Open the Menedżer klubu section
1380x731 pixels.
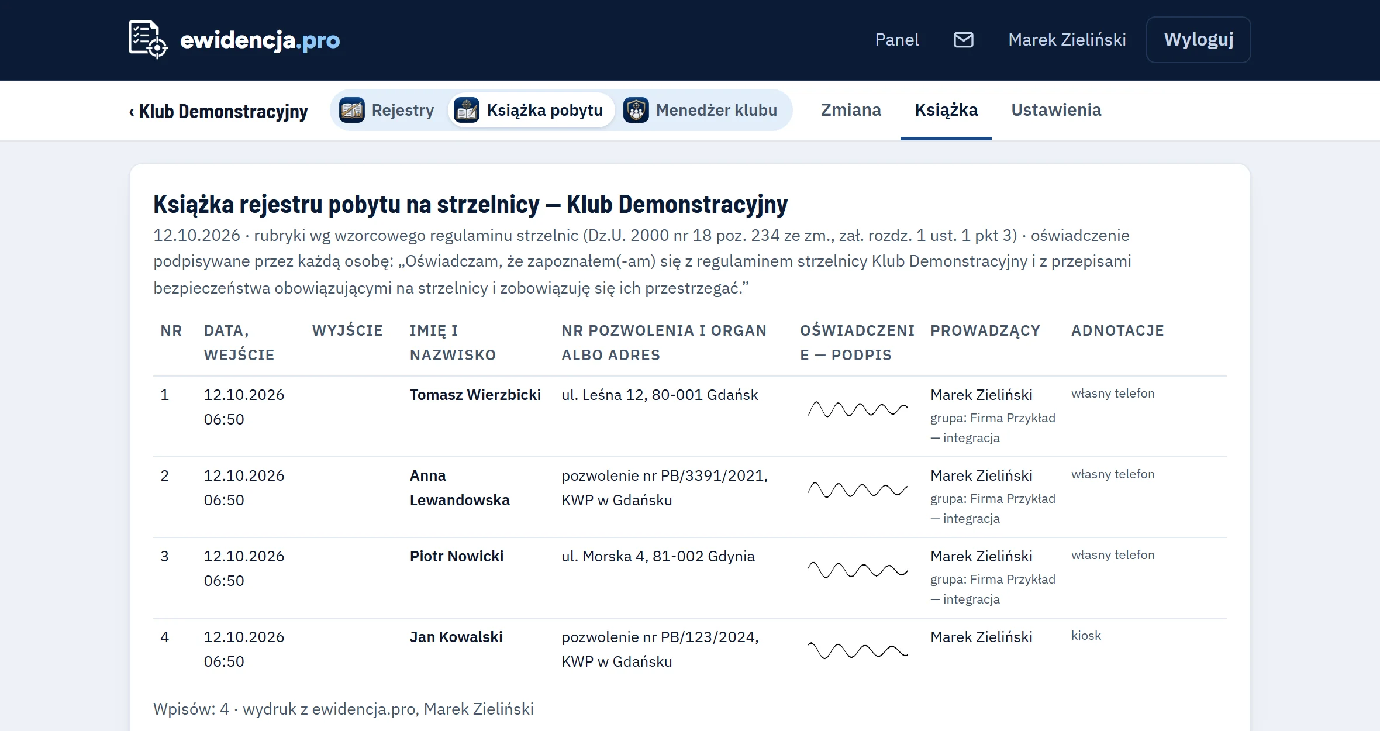[x=701, y=110]
